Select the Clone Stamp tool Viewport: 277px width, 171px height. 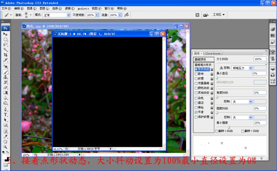click(6, 77)
